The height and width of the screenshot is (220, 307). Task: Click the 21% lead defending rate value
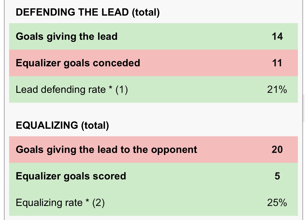[277, 89]
